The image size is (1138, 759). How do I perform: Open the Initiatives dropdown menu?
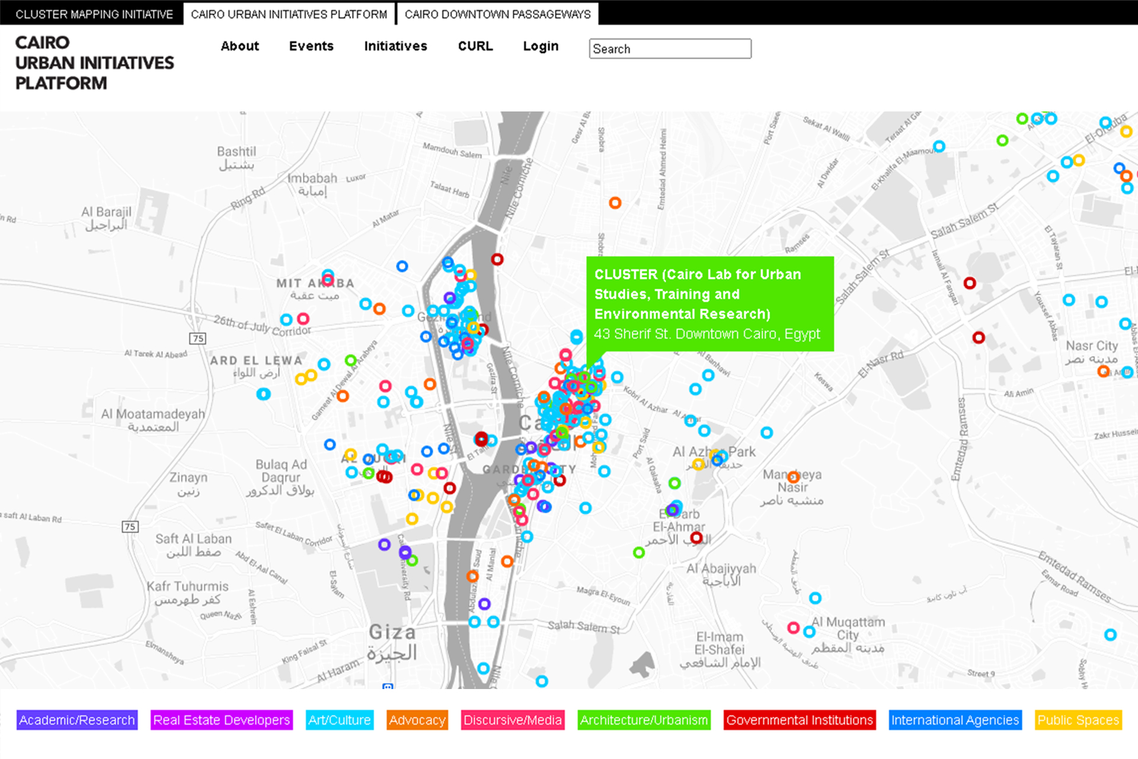click(x=395, y=46)
